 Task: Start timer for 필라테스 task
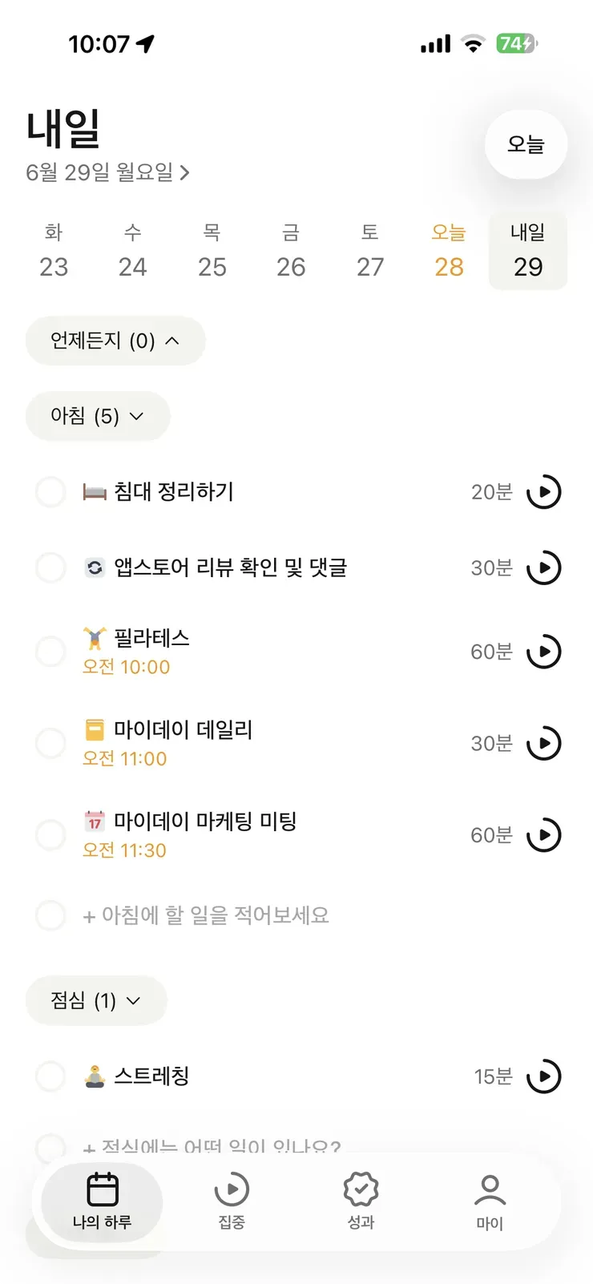(543, 652)
